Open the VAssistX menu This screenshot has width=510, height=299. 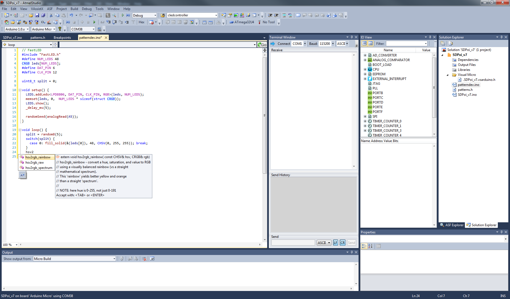click(x=37, y=9)
